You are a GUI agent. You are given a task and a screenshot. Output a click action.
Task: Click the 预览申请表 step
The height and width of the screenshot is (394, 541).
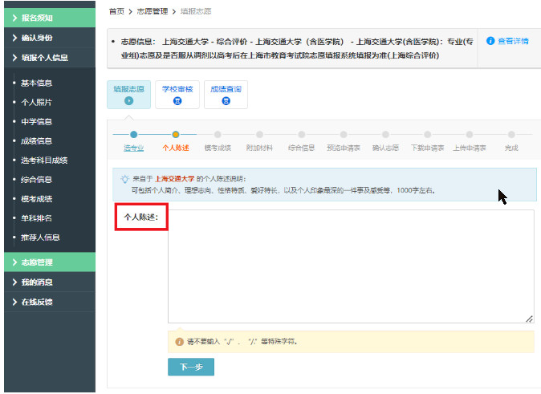344,148
